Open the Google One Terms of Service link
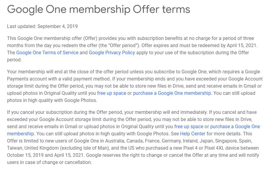Image resolution: width=270 pixels, height=172 pixels. tap(47, 53)
